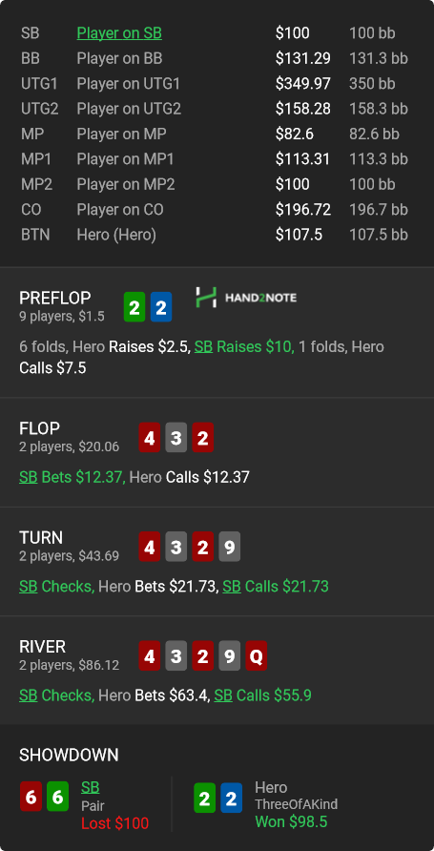Click the Won $98.5 result text
The height and width of the screenshot is (851, 434).
tap(291, 821)
